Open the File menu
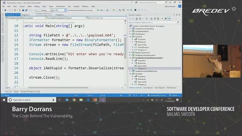 pos(3,6)
